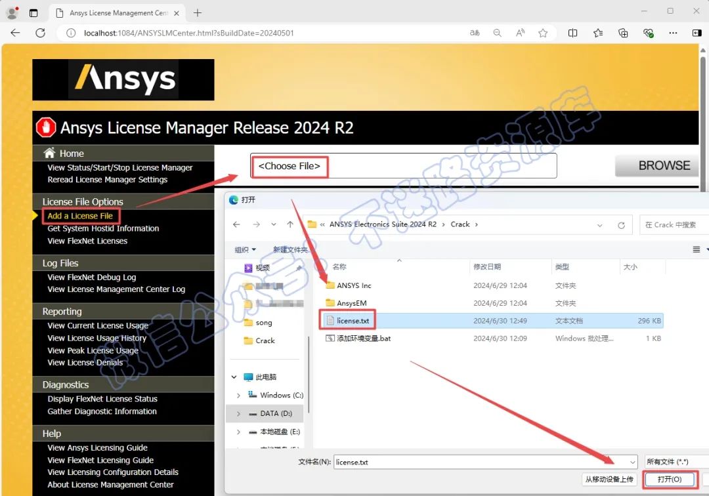This screenshot has height=496, width=709.
Task: Open View Ansys Licensing Guide
Action: coord(97,447)
